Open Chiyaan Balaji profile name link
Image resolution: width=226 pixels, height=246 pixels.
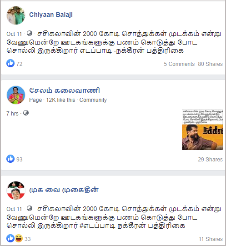[x=51, y=15]
